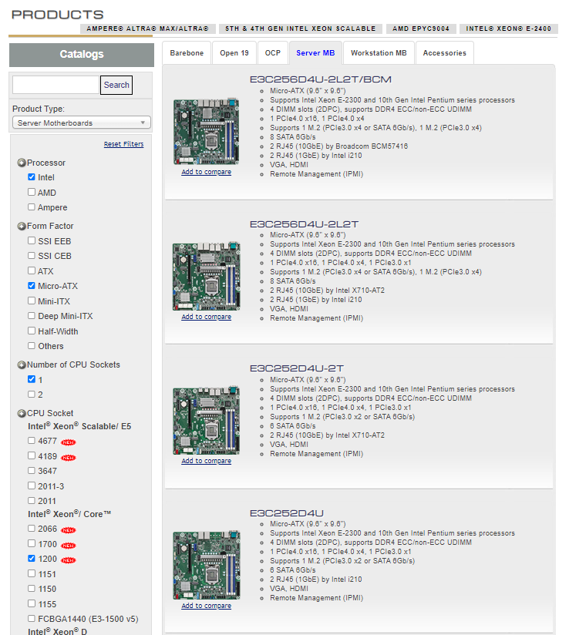Collapse the Processor filter arrow icon
Viewport: 569px width, 635px height.
click(22, 163)
